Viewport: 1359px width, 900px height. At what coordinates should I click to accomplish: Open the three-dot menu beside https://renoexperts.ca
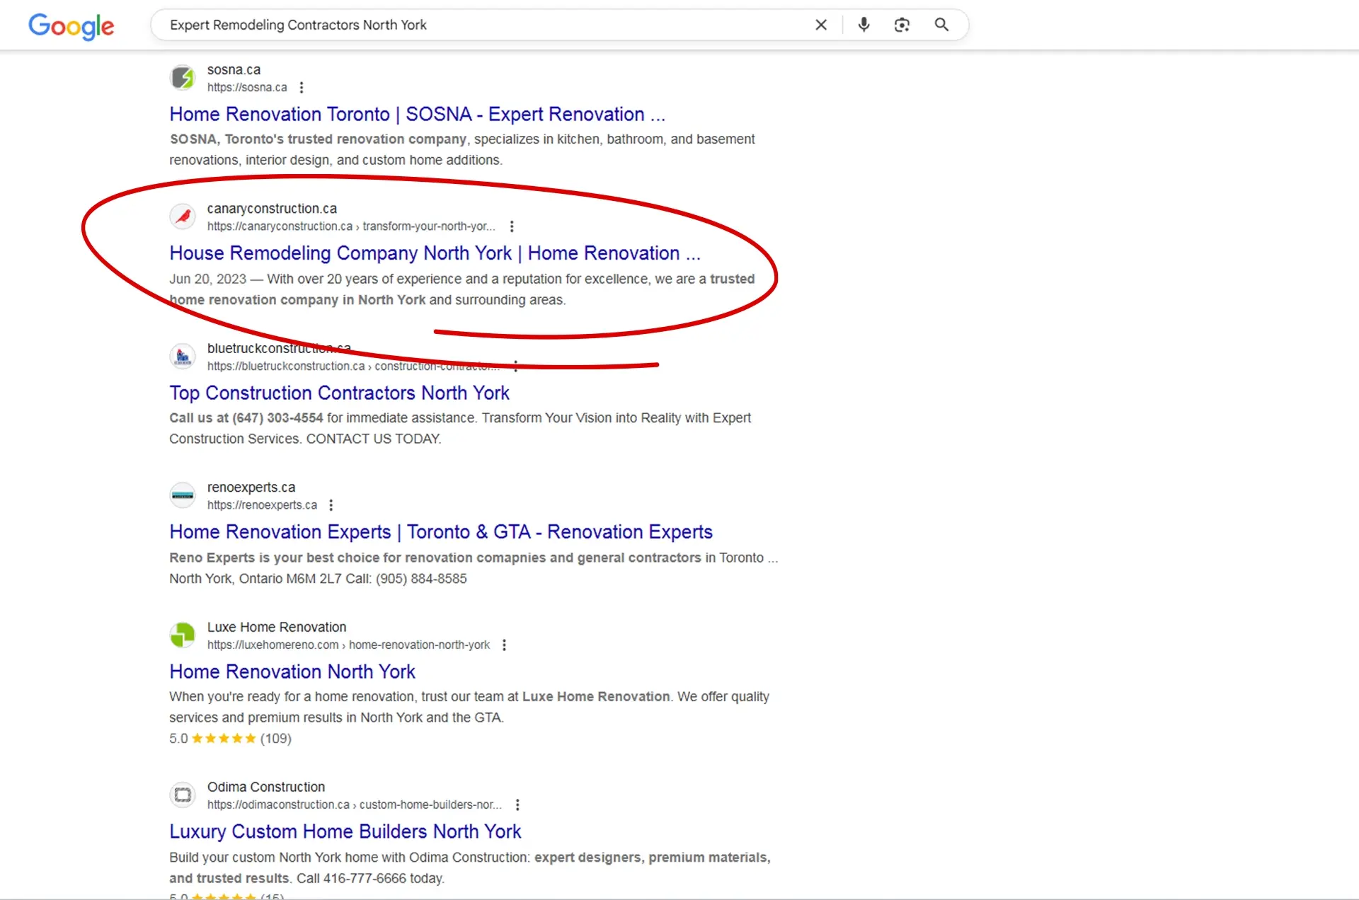(331, 505)
